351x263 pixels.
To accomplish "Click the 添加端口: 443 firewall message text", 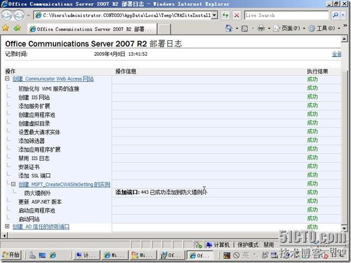I will point(161,192).
